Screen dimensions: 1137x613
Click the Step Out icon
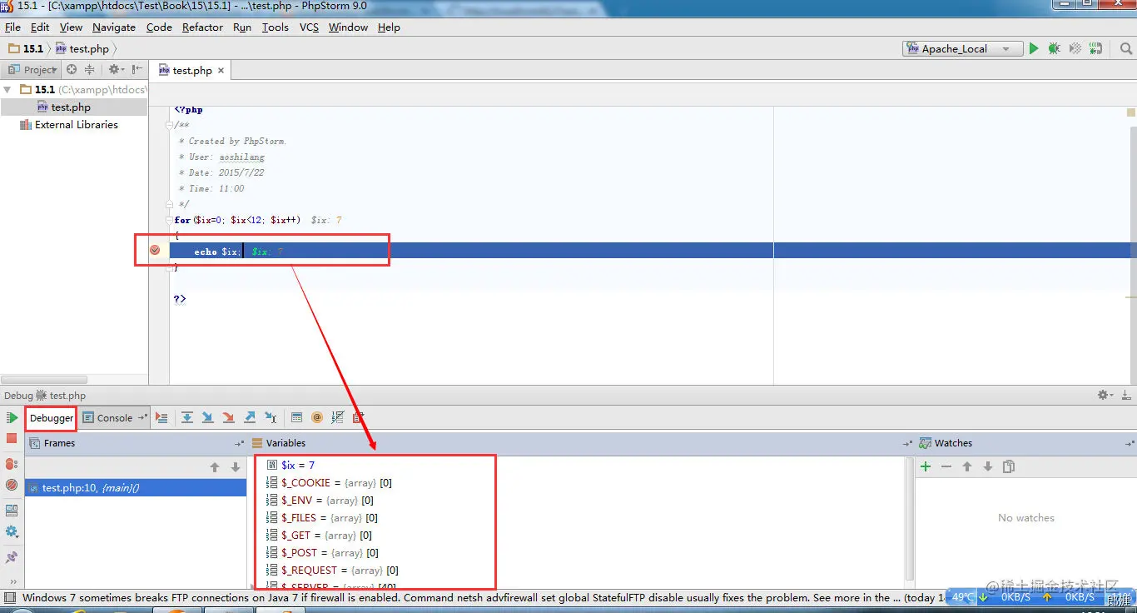pyautogui.click(x=250, y=417)
